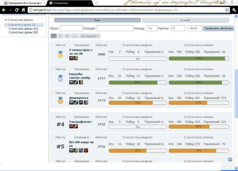Close the Статистика browser tab

90,3
